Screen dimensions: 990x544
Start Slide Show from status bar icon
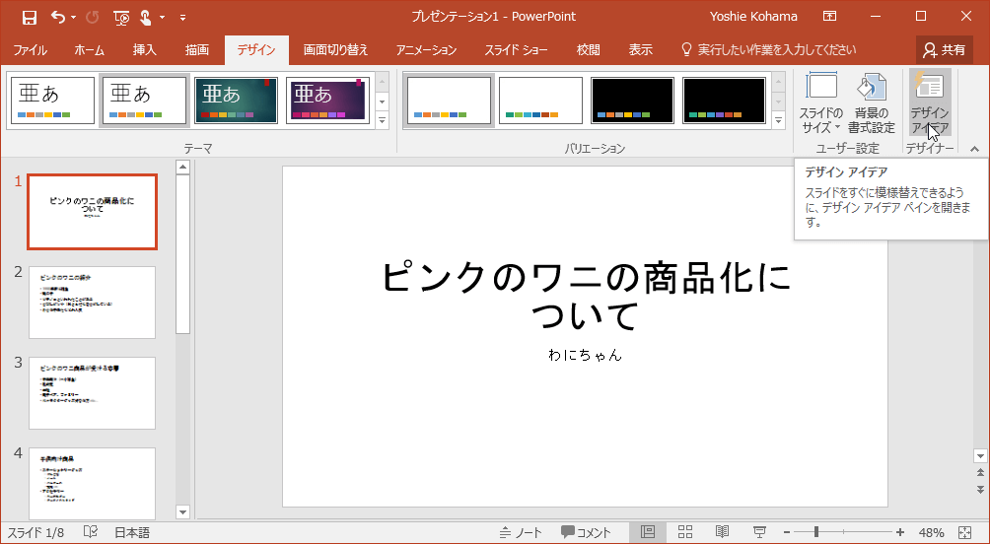[x=759, y=532]
